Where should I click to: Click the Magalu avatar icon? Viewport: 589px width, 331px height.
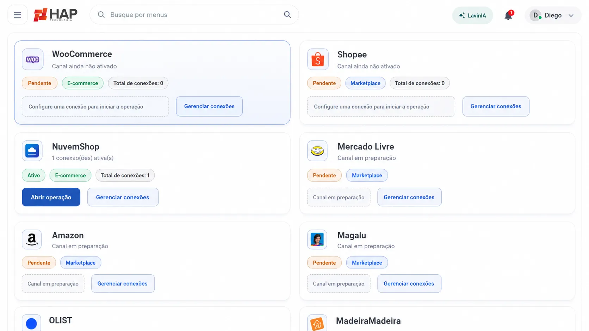pyautogui.click(x=317, y=239)
